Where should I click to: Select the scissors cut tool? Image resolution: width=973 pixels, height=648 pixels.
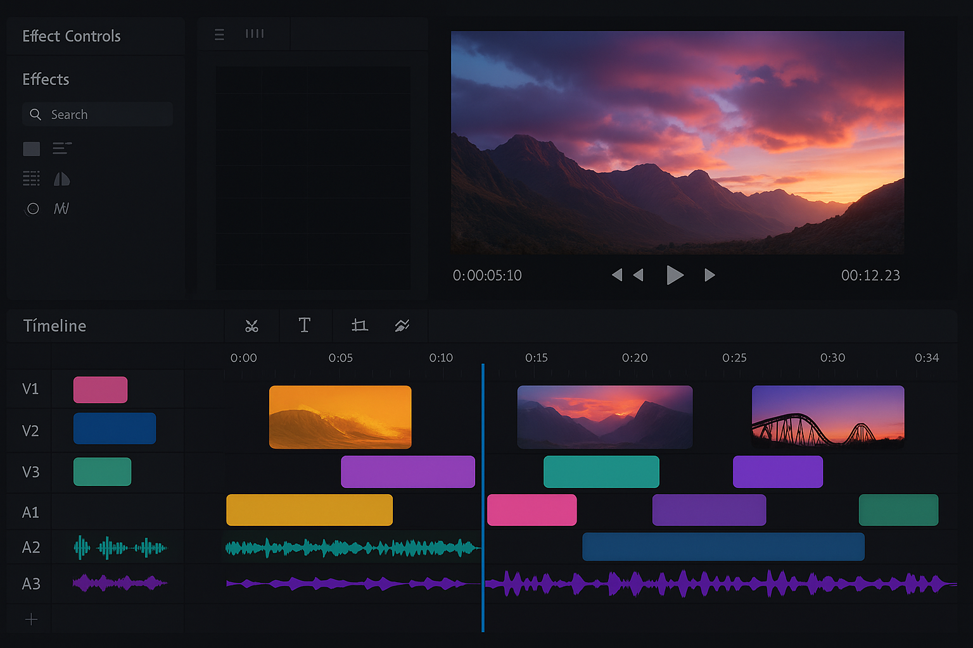(251, 326)
